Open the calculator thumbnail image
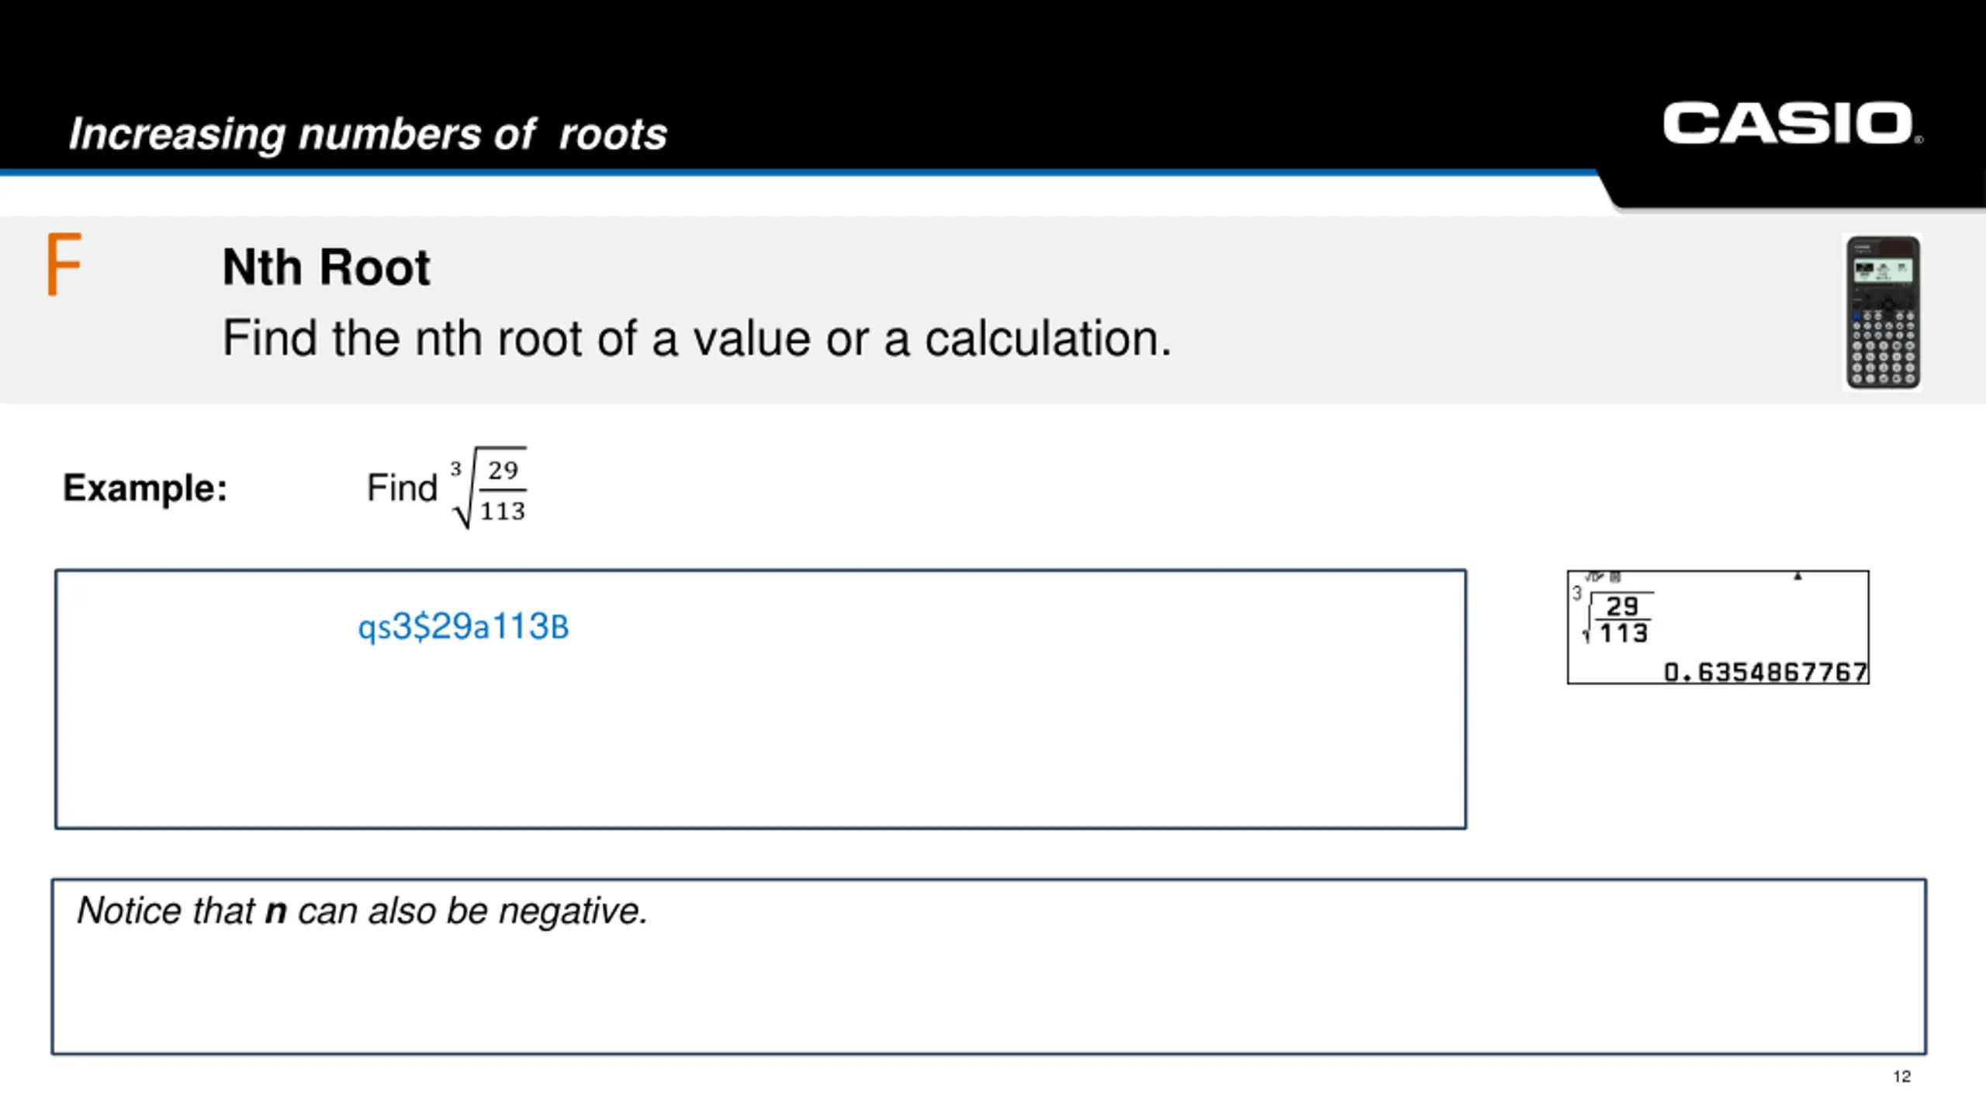Viewport: 1986px width, 1117px height. coord(1883,313)
